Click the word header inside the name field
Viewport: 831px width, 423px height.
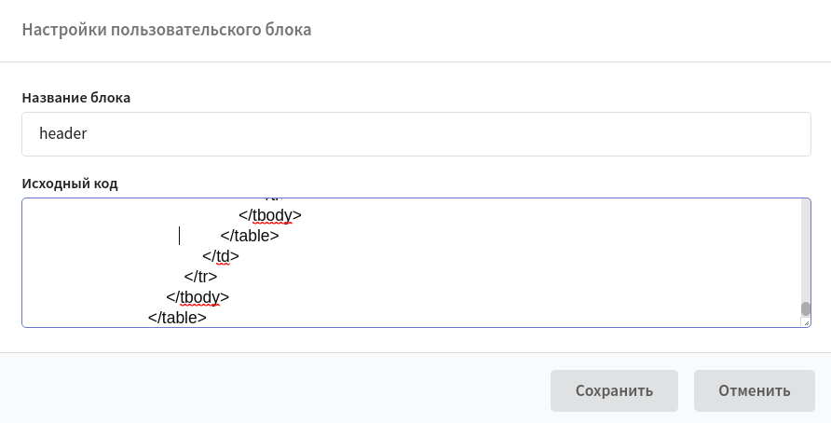pyautogui.click(x=62, y=133)
